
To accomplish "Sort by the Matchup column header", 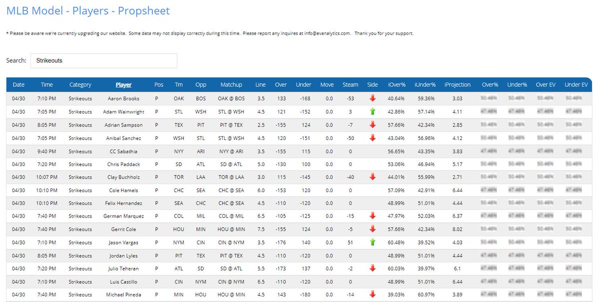I will (x=231, y=84).
